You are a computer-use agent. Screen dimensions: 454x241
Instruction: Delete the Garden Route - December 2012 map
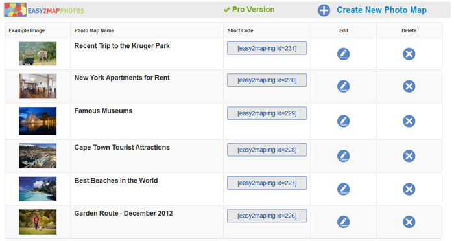409,222
